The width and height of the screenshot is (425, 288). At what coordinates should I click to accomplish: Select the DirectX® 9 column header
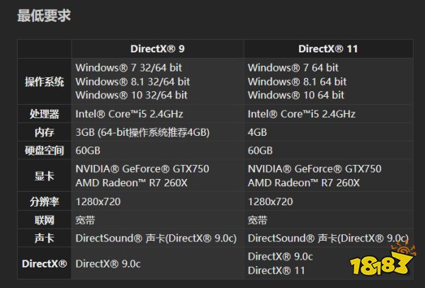[x=157, y=49]
